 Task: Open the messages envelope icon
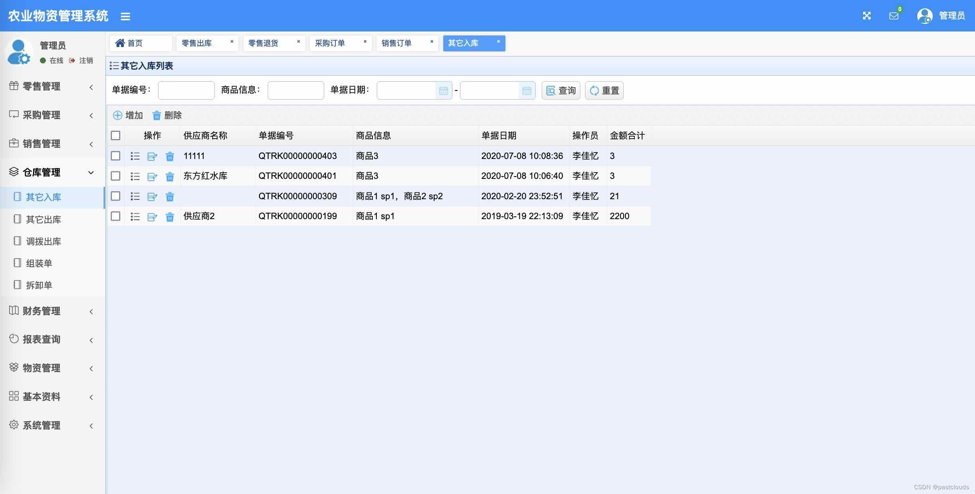click(x=893, y=16)
